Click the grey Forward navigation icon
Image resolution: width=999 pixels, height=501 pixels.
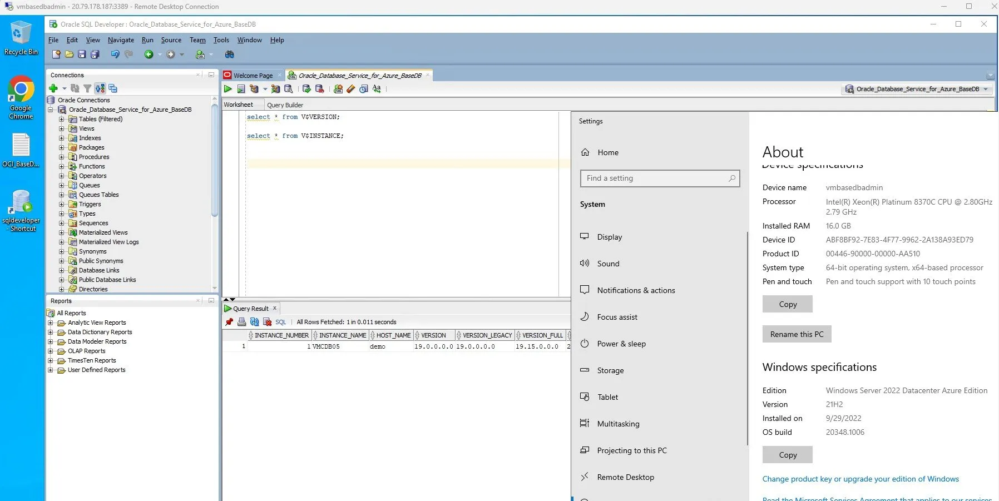(171, 54)
